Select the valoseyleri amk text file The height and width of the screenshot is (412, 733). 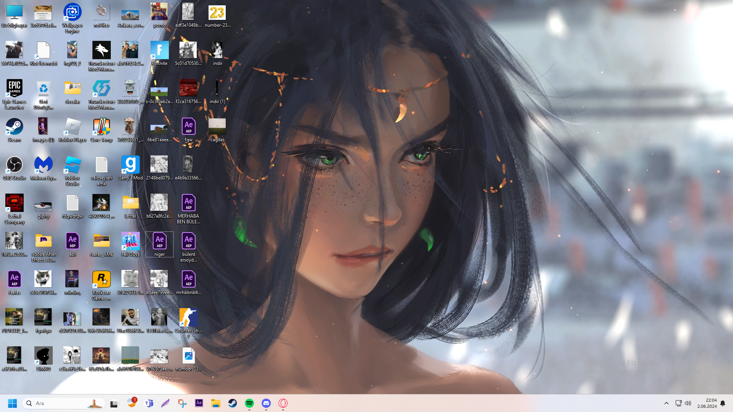[x=102, y=171]
